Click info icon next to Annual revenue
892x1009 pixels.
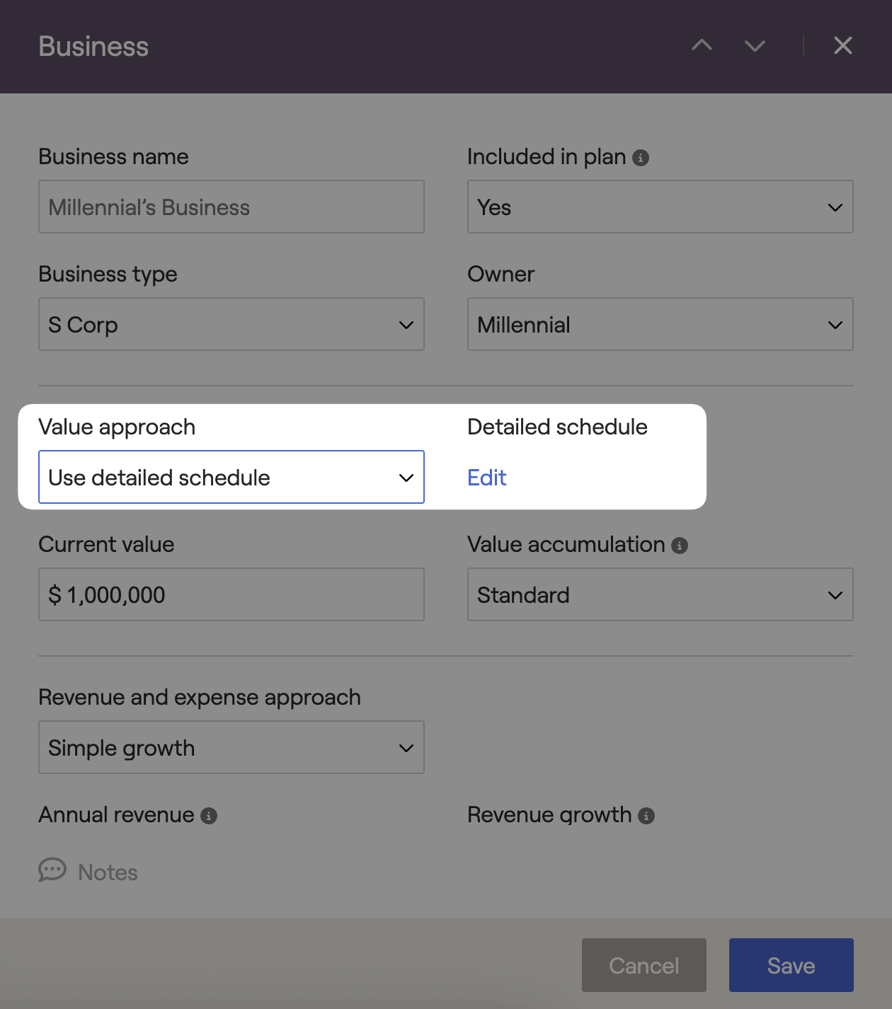209,816
